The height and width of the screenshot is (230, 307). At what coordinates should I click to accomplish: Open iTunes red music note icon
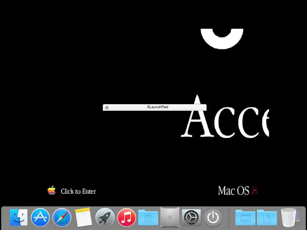tap(127, 217)
